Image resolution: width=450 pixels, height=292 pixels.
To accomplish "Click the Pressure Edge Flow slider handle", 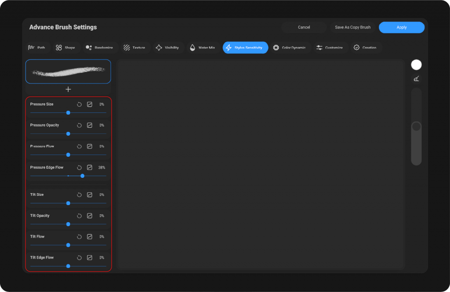I will point(83,176).
